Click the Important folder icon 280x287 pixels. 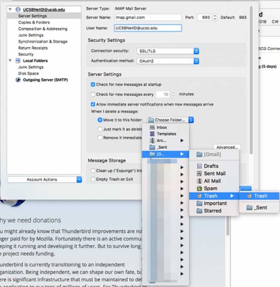(199, 203)
